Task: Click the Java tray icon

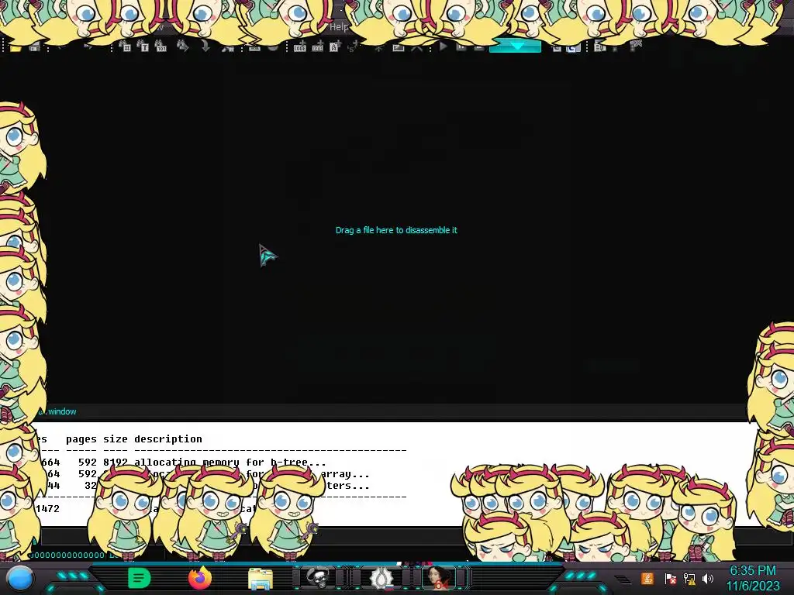Action: 647,578
